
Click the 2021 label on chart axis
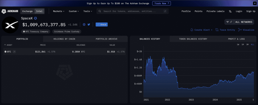click(x=146, y=99)
